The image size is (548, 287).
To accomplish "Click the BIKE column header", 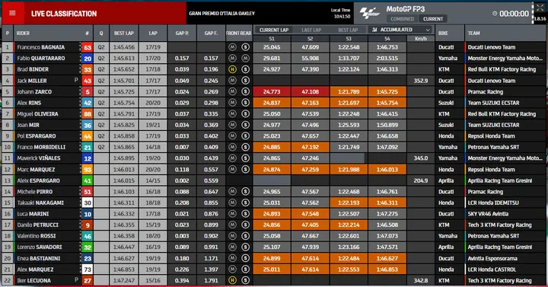I will [443, 33].
